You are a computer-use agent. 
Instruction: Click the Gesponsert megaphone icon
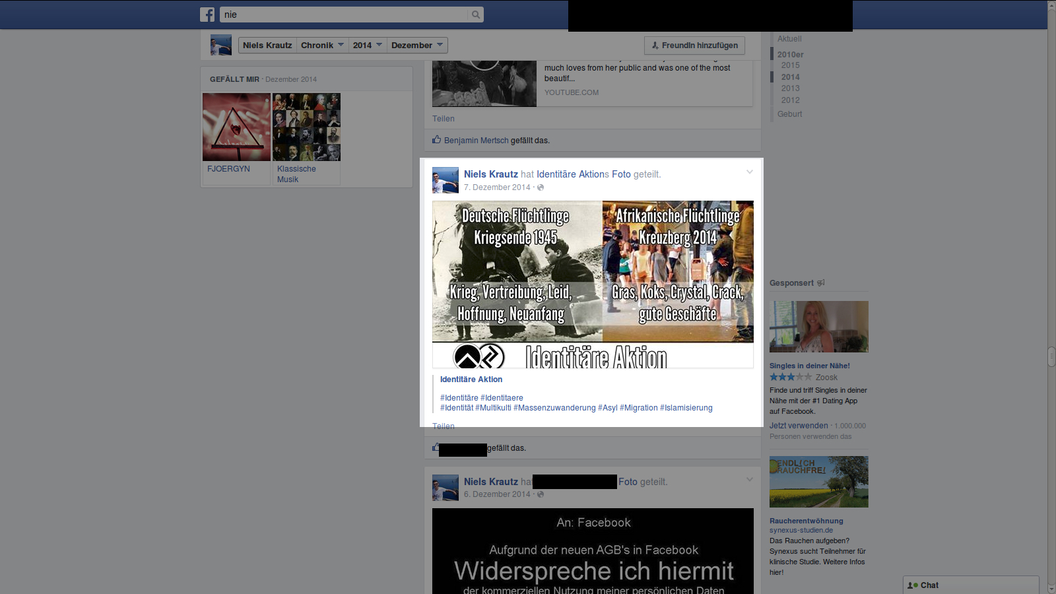click(821, 283)
